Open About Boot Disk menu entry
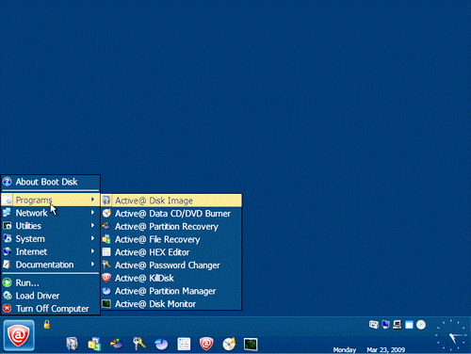This screenshot has width=471, height=354. point(51,182)
